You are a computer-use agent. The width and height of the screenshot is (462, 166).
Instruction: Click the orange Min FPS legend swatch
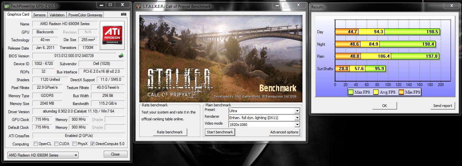pos(401,92)
